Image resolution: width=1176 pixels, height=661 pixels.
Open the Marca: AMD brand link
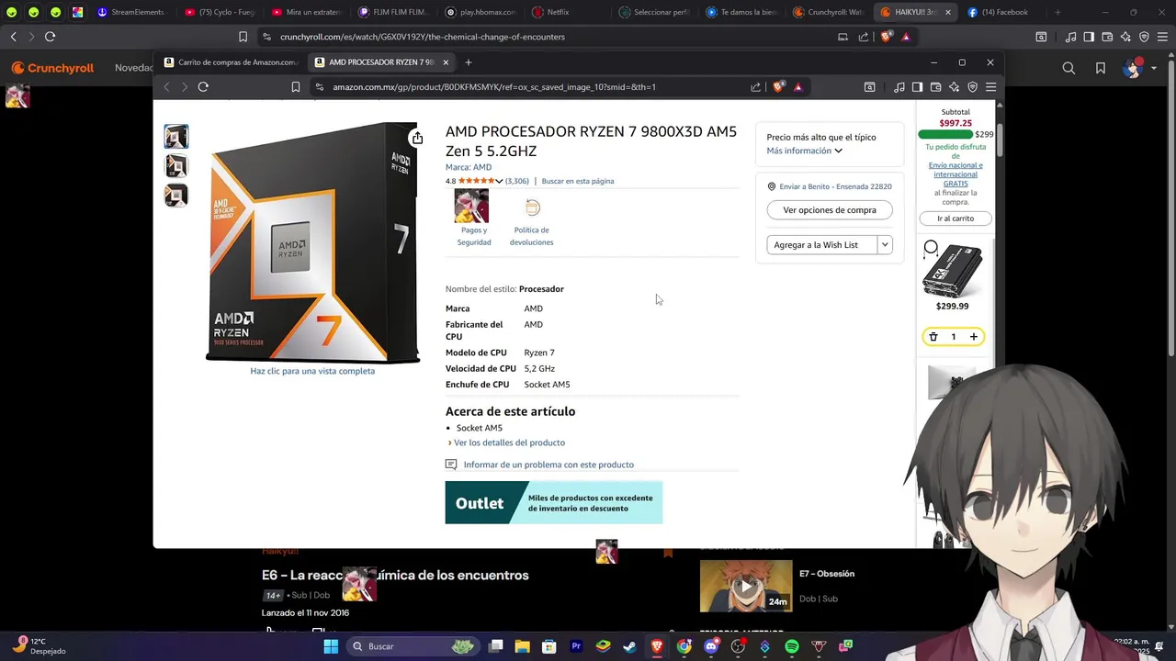click(x=469, y=167)
